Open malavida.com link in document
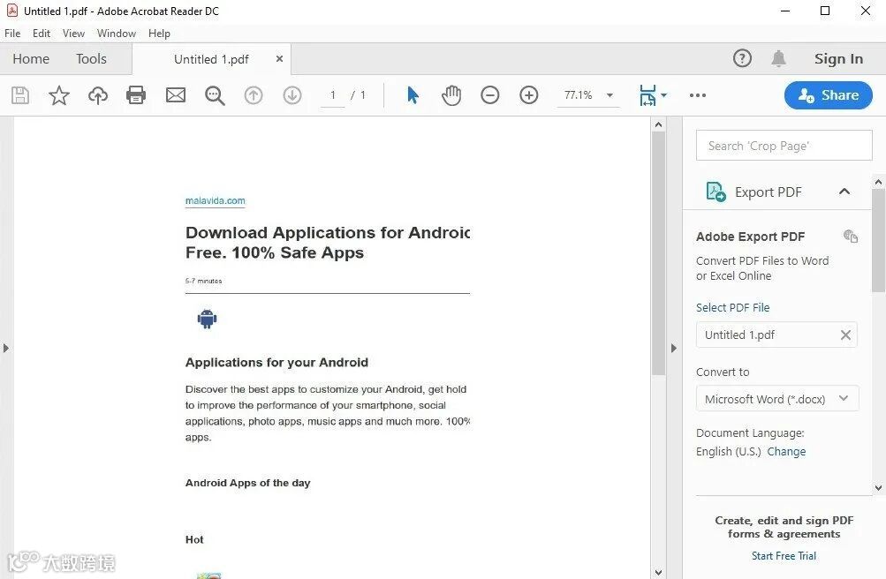 216,200
